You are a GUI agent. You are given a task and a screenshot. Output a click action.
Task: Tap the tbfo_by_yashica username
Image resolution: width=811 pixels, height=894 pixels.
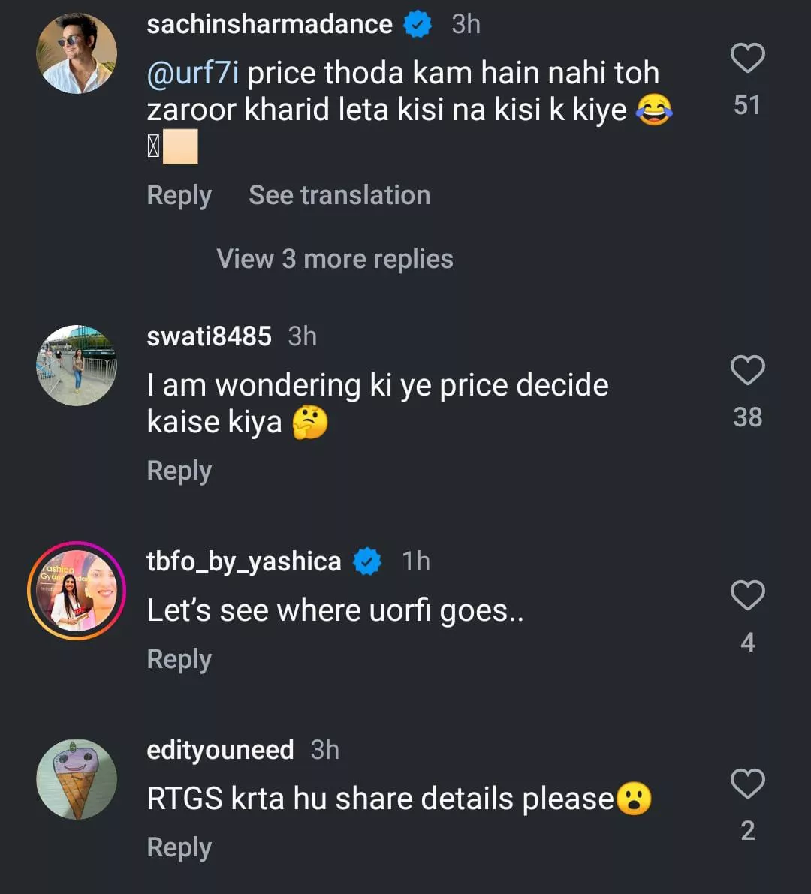point(244,561)
